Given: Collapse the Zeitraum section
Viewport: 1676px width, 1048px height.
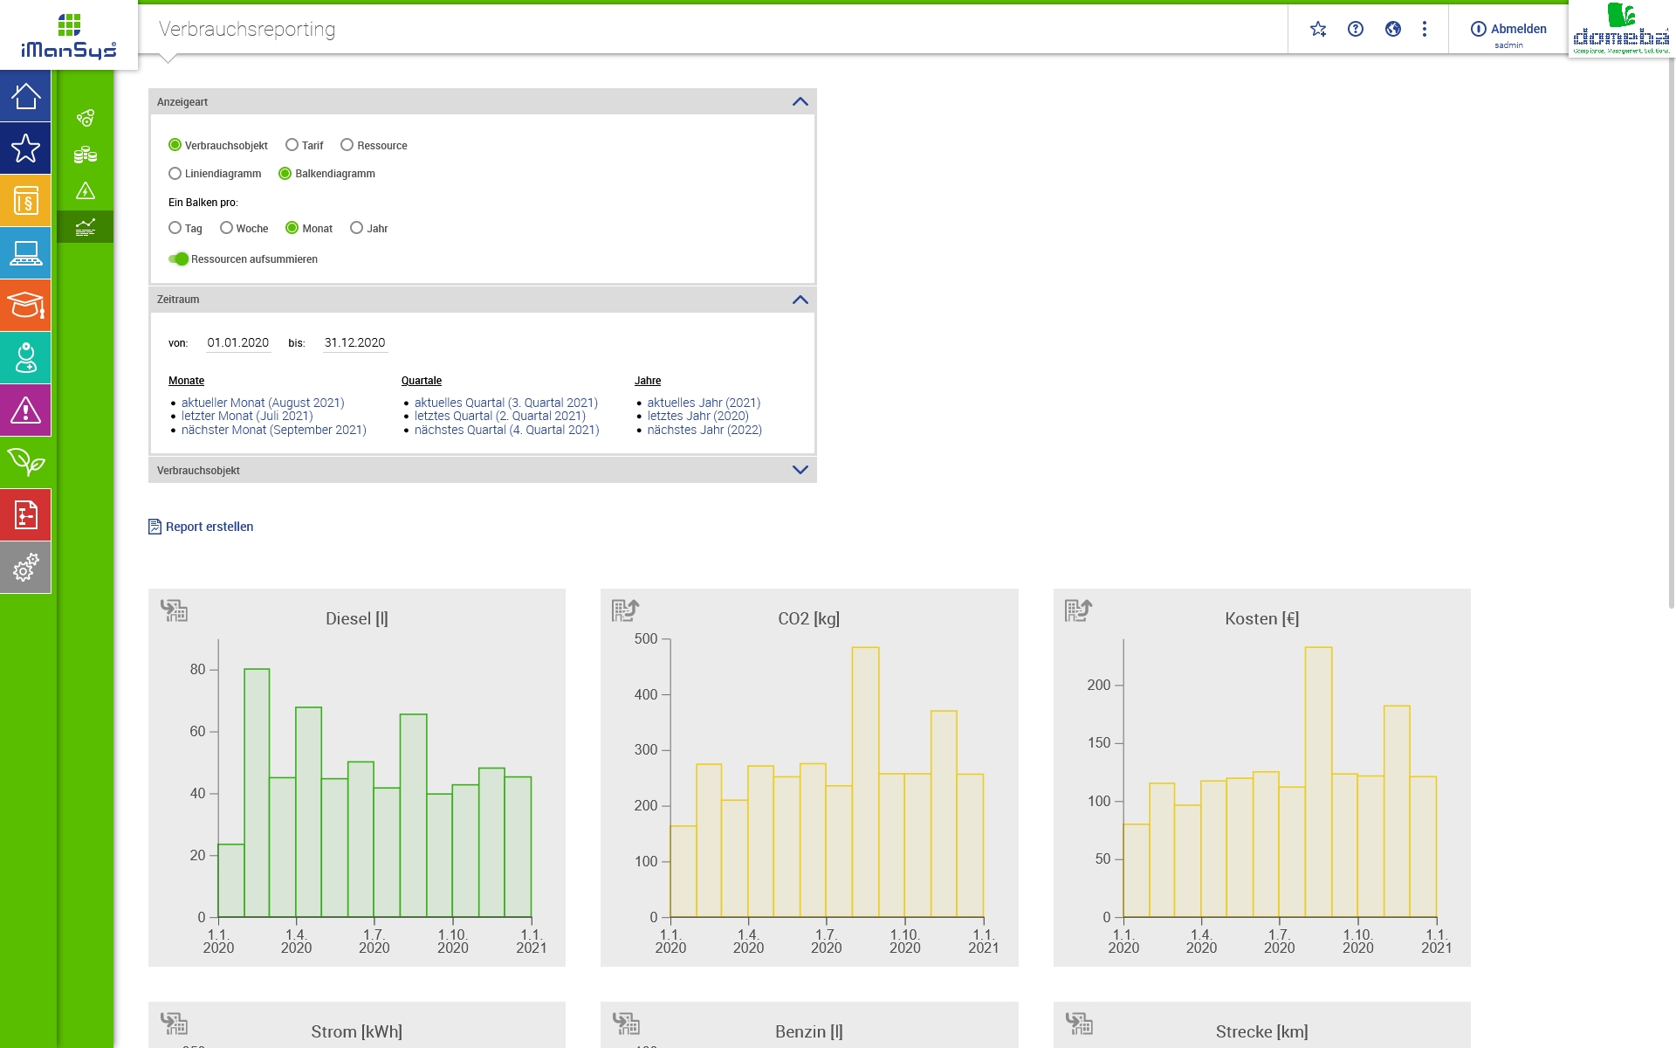Looking at the screenshot, I should [800, 300].
